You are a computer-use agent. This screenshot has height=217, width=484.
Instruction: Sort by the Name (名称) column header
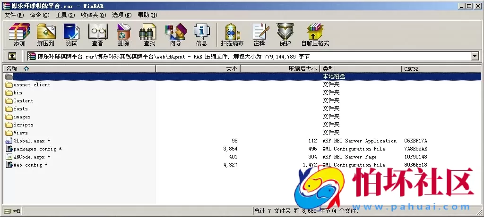pyautogui.click(x=79, y=69)
